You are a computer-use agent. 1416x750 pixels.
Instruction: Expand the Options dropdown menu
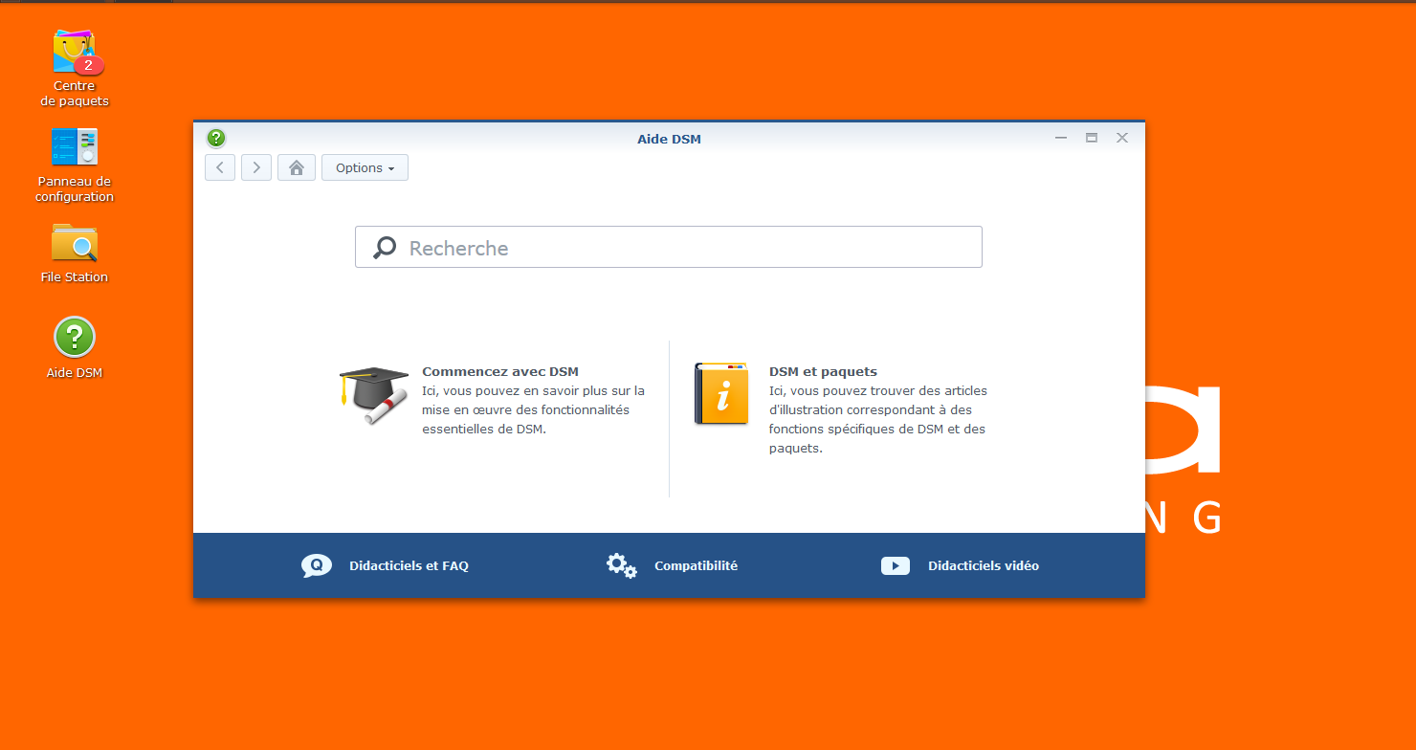[x=365, y=167]
